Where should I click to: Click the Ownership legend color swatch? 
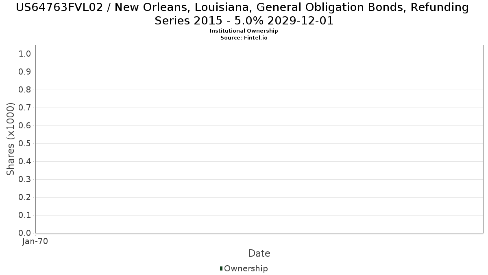point(221,268)
